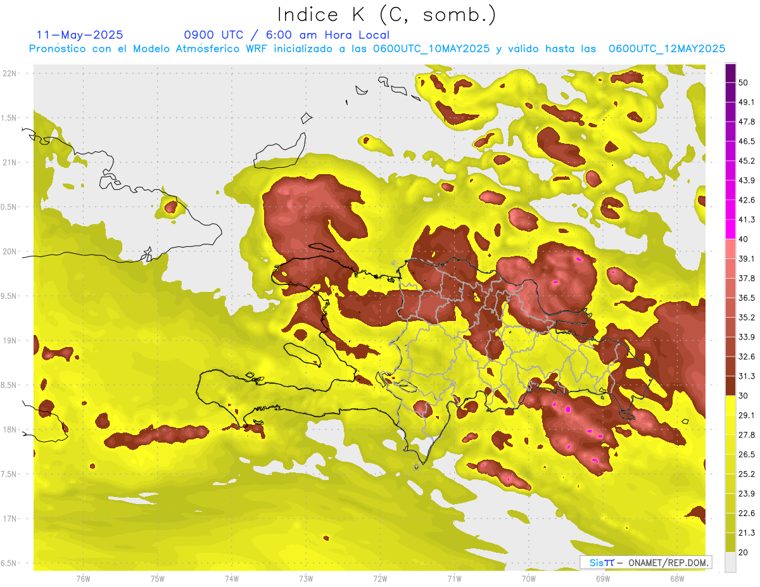Click longitude label "72W"
Image resolution: width=760 pixels, height=587 pixels.
click(x=380, y=578)
